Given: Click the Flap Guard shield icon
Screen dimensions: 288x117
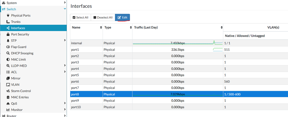Looking at the screenshot, I should [x=8, y=47].
